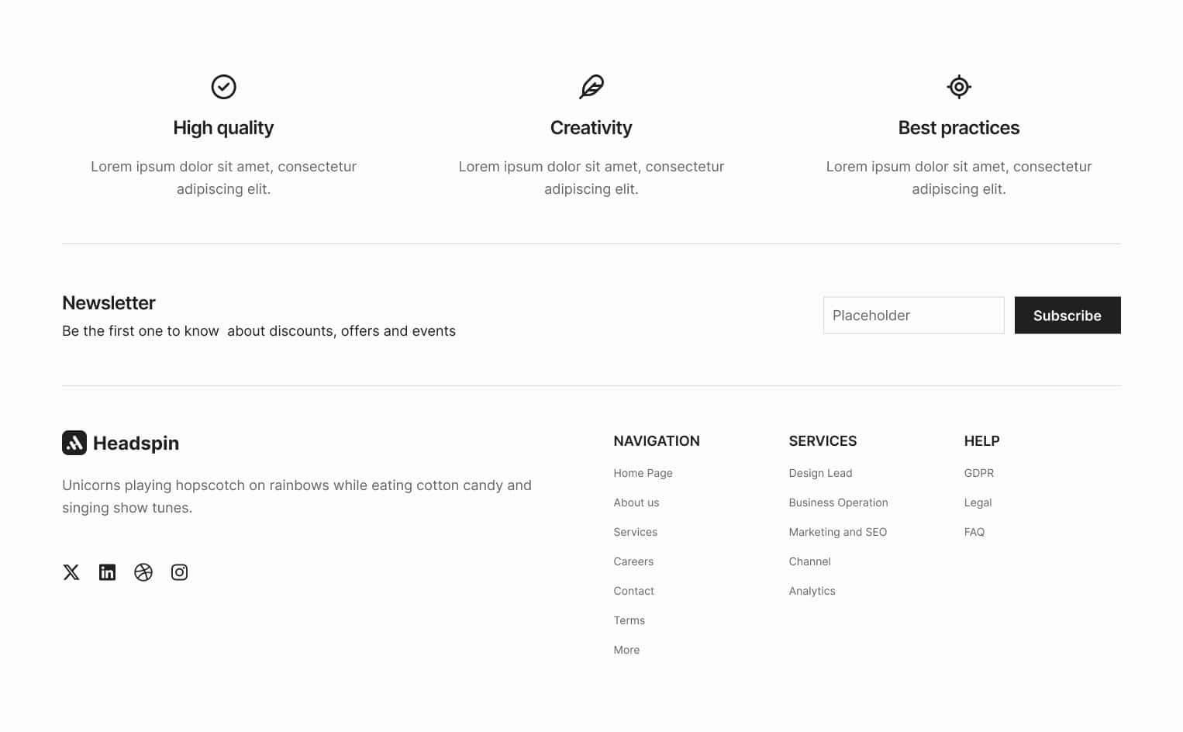Image resolution: width=1183 pixels, height=732 pixels.
Task: Click the feather icon above Creativity
Action: point(591,87)
